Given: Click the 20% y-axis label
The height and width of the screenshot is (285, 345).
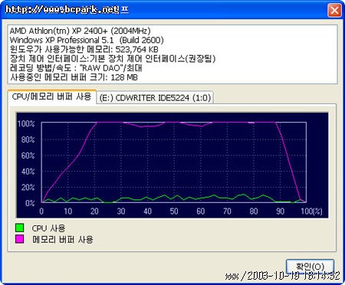Looking at the screenshot, I should click(28, 188).
